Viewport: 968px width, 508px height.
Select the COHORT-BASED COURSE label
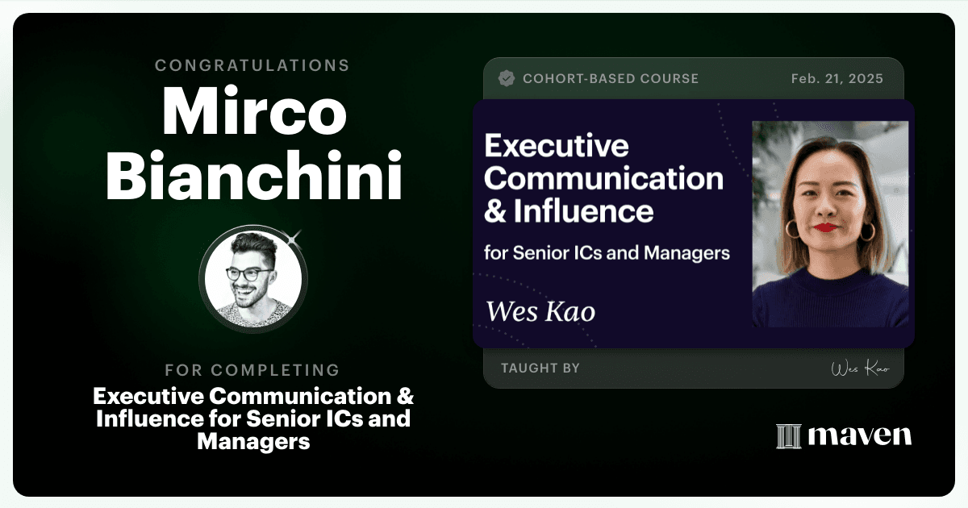tap(611, 79)
